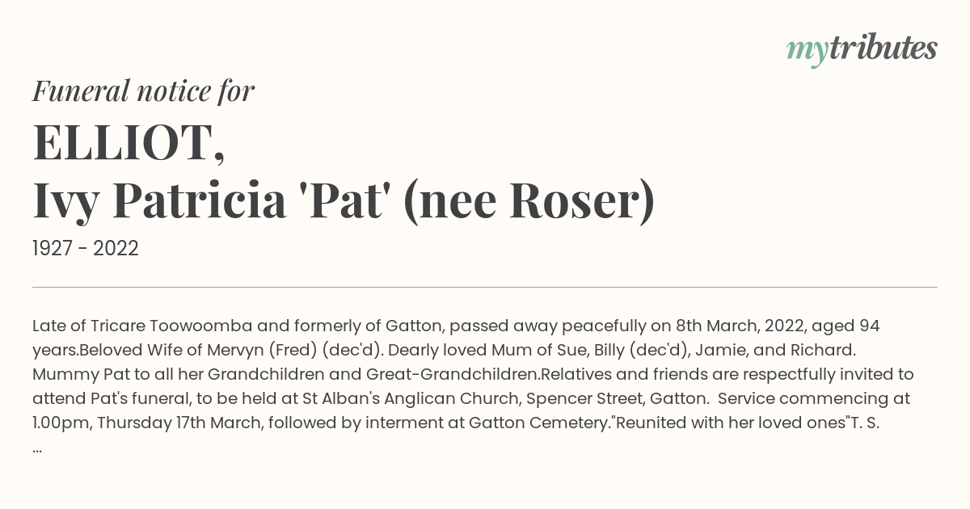Click the 'tributes' part of logo
The image size is (970, 509).
tap(883, 48)
